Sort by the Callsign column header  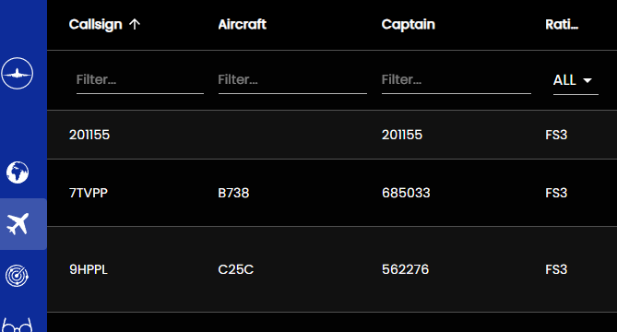pyautogui.click(x=96, y=24)
